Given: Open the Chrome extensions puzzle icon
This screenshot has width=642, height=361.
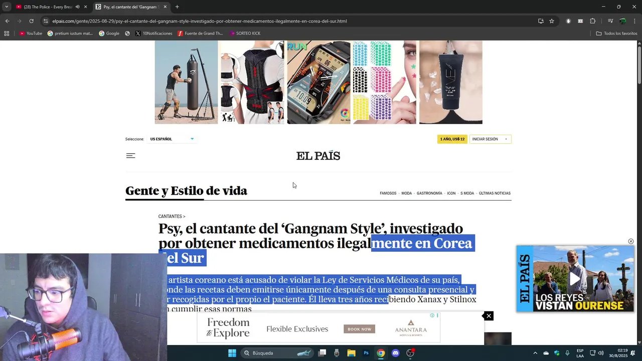Looking at the screenshot, I should [x=592, y=21].
